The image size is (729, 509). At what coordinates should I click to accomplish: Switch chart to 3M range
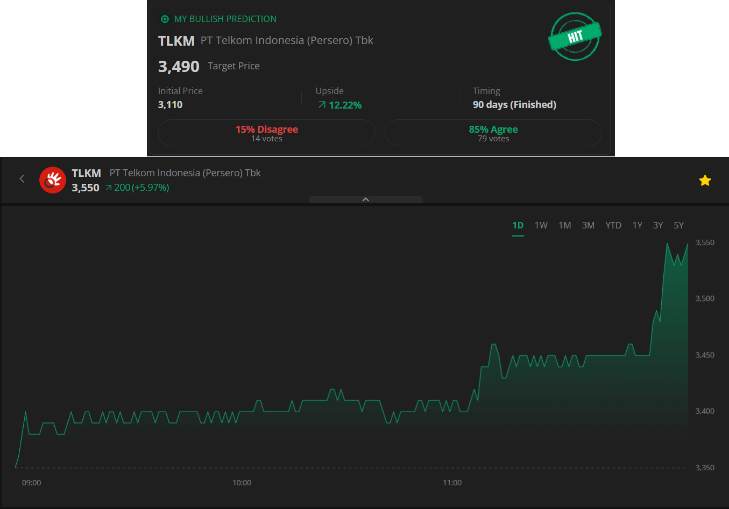click(588, 226)
